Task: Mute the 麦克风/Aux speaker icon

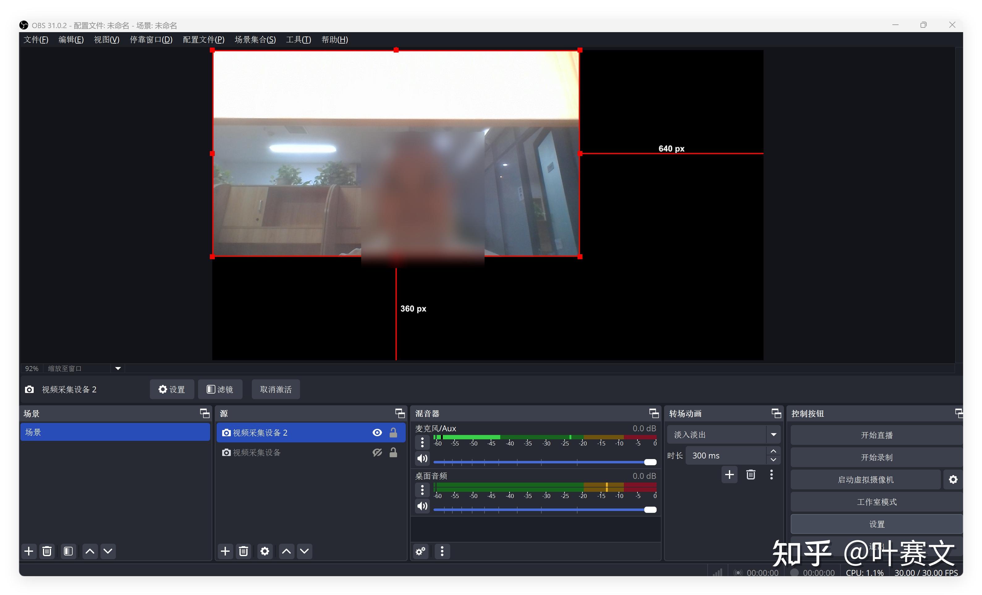Action: pyautogui.click(x=422, y=458)
